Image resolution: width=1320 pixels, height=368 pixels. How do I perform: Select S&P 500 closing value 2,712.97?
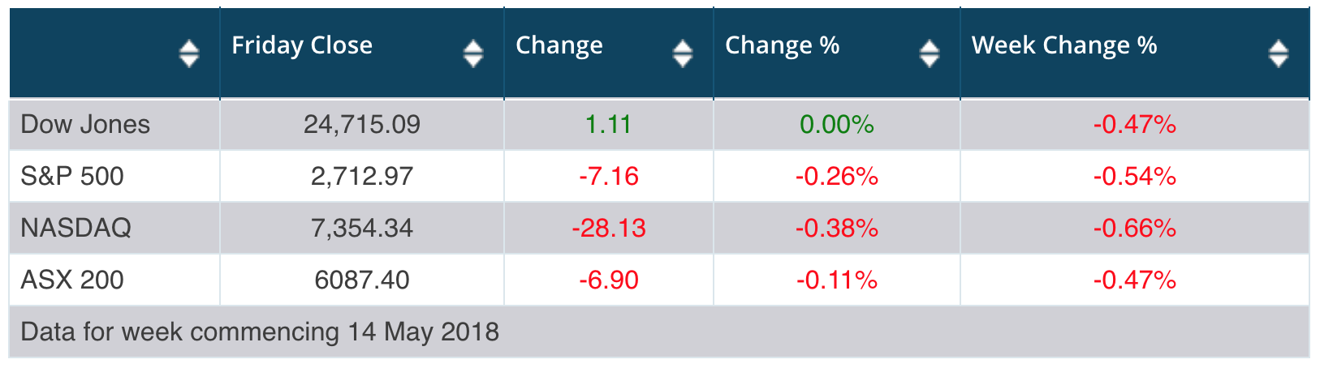point(362,176)
